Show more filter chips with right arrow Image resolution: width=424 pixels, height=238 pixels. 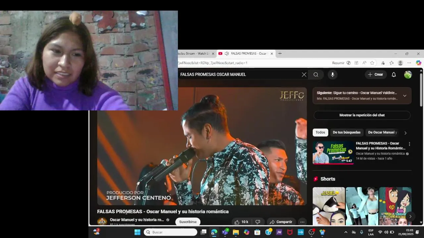pos(405,133)
